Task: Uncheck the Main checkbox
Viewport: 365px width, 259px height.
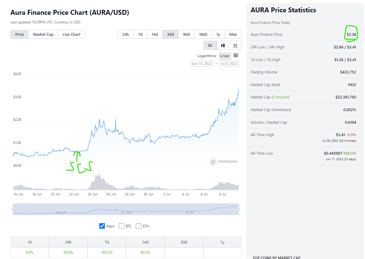Action: point(102,226)
